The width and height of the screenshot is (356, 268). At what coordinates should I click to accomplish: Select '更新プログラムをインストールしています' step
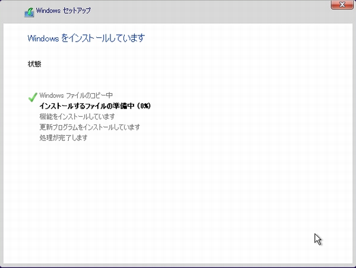[x=90, y=127]
